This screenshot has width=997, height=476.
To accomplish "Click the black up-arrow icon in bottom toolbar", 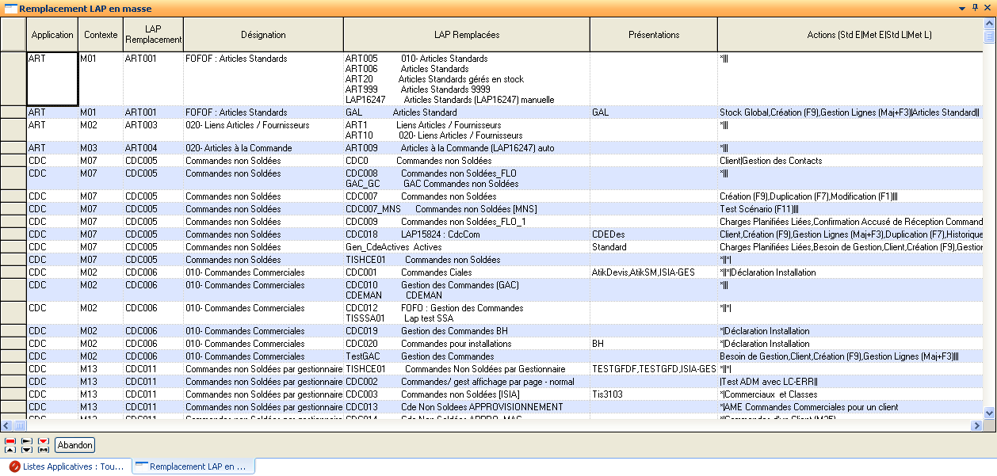I will coord(10,449).
